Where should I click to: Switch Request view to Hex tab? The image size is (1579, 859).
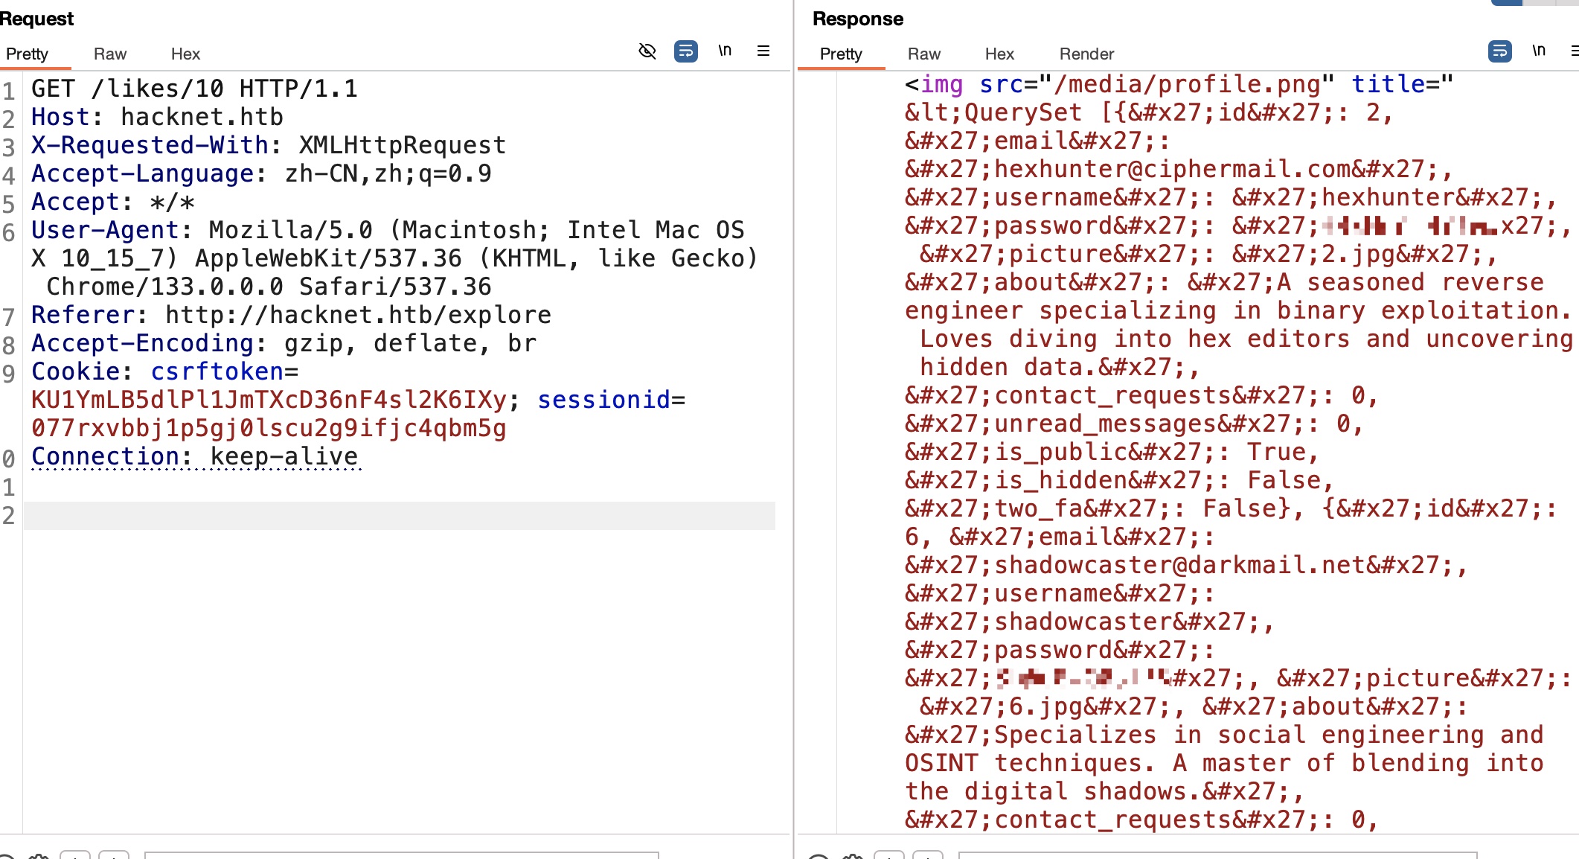[x=185, y=54]
